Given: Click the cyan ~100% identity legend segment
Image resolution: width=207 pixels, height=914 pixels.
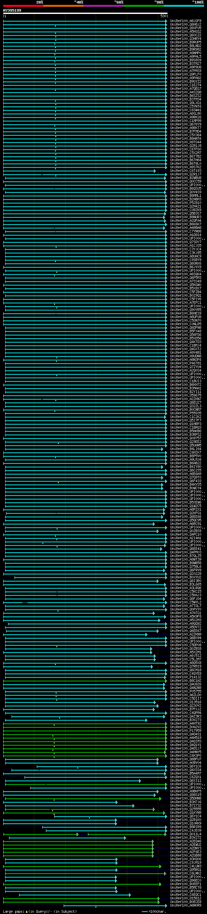Looking at the screenshot, I should tap(184, 6).
